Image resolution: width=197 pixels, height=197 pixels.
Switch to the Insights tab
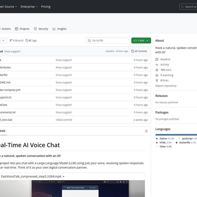(60, 29)
